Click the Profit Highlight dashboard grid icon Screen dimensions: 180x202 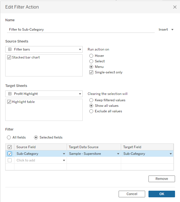[10, 94]
